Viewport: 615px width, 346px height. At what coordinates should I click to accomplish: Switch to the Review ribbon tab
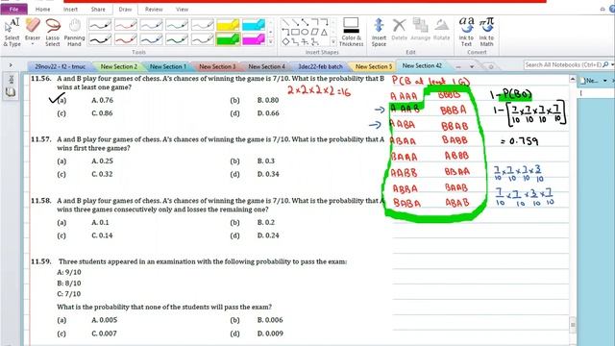154,9
